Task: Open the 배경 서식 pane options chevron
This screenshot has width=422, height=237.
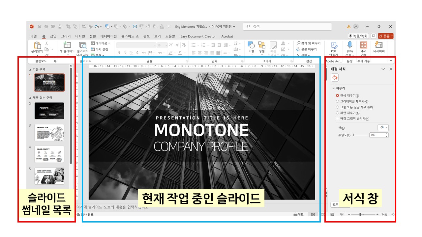Action: (383, 69)
